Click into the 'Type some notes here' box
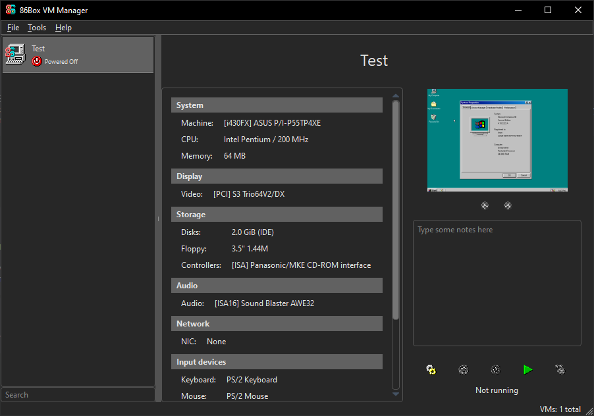 point(497,283)
